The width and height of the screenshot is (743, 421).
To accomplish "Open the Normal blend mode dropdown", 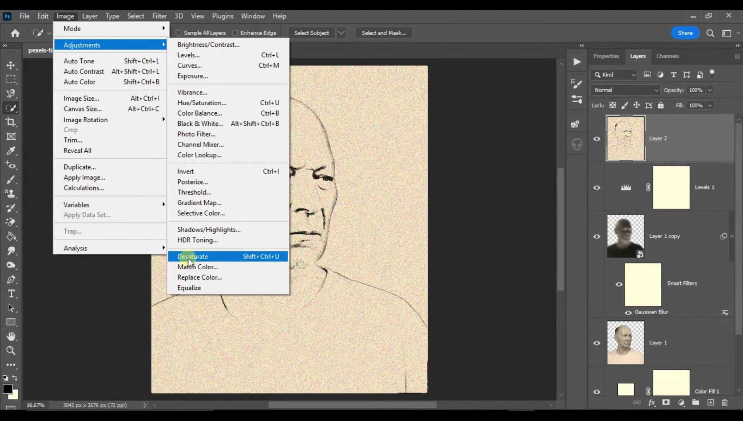I will pos(625,90).
